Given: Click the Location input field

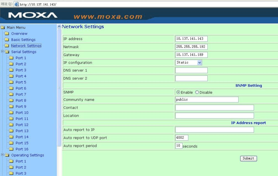Looking at the screenshot, I should tap(214, 115).
